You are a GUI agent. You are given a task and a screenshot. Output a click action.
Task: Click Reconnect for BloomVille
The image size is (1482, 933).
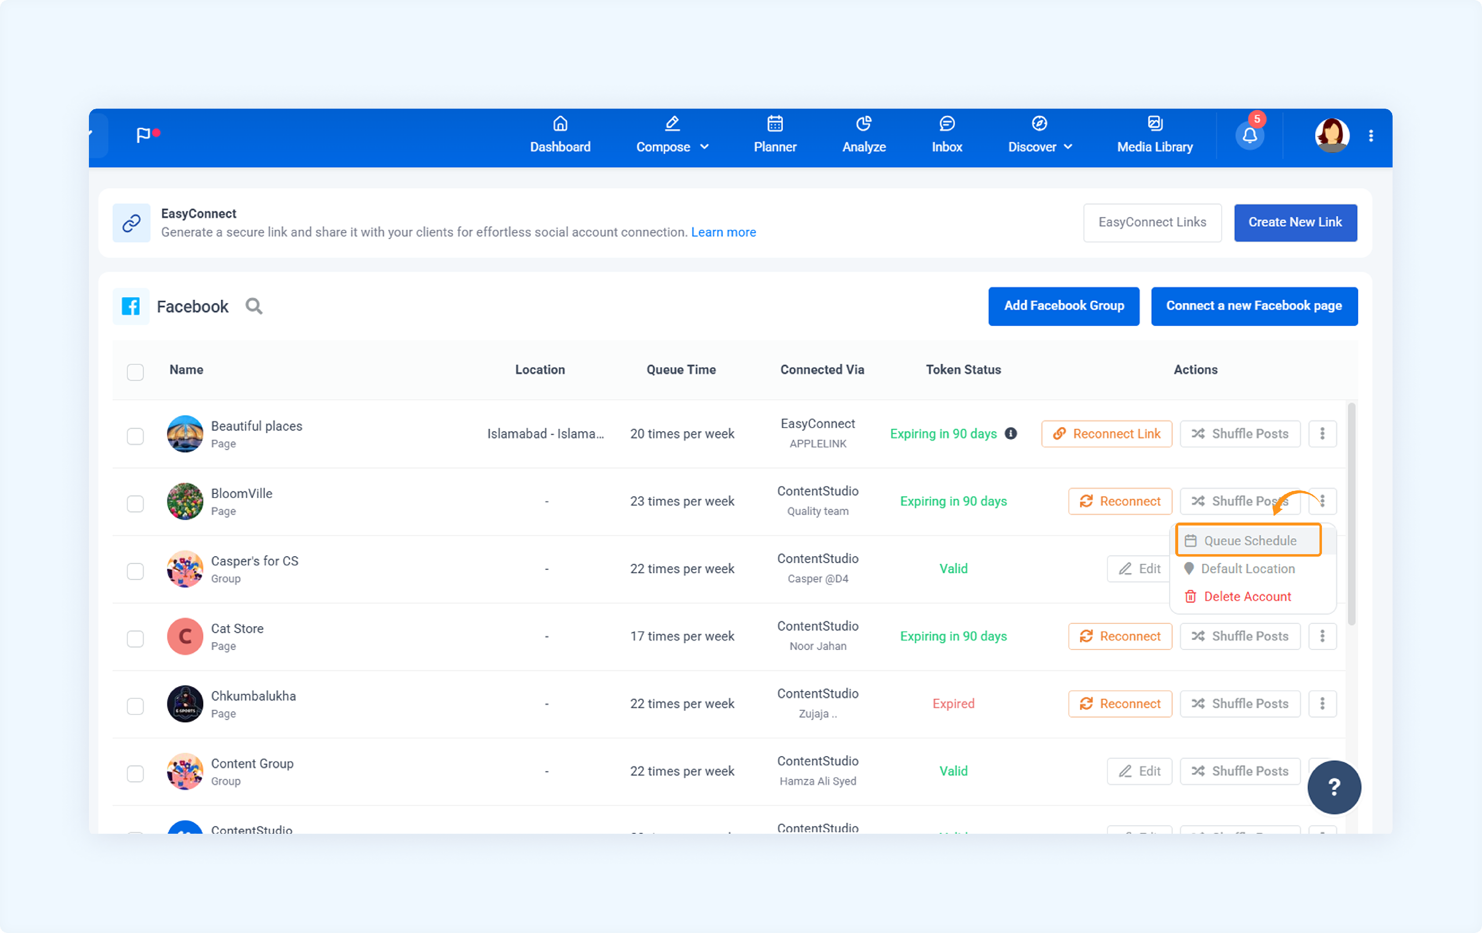click(1120, 501)
